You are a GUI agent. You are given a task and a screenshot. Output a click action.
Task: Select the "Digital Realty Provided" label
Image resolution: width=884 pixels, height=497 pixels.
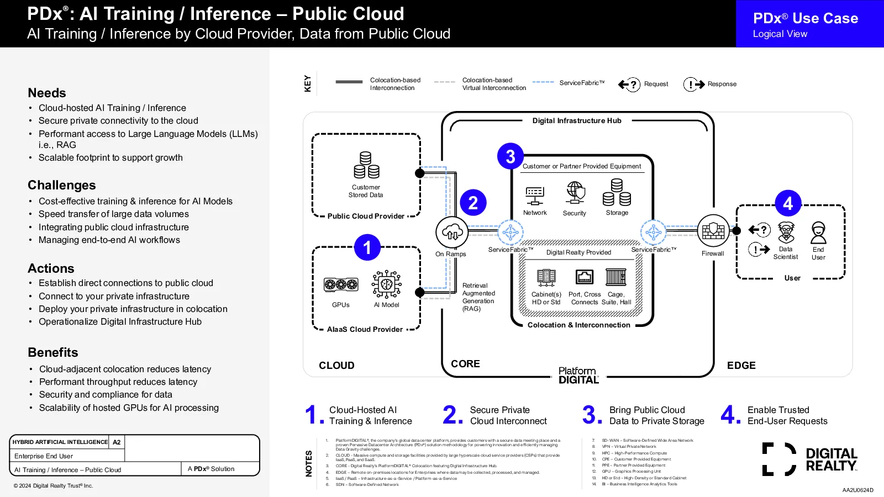point(578,252)
